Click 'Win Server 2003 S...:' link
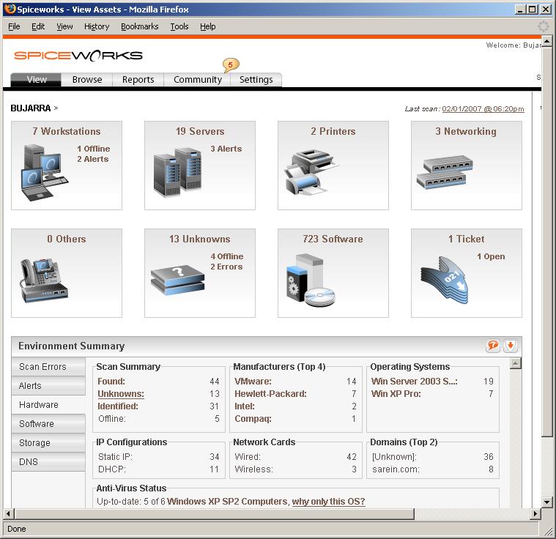The width and height of the screenshot is (556, 539). pos(414,382)
